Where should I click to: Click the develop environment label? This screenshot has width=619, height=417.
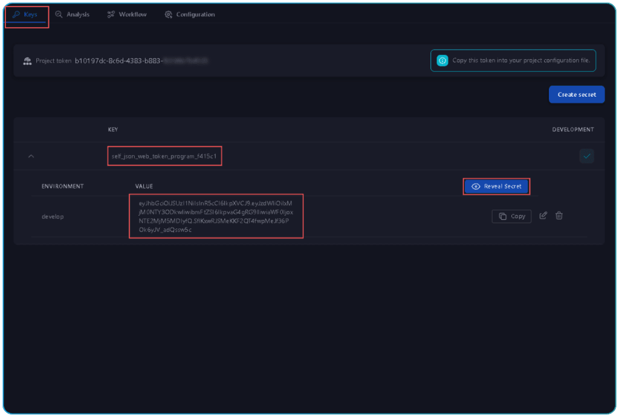53,217
